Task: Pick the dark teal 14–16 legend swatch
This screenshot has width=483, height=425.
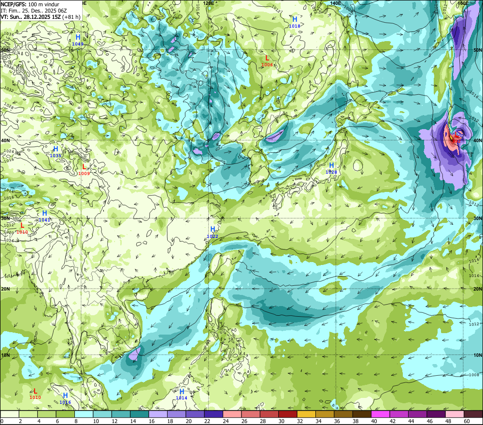Action: tap(140, 414)
